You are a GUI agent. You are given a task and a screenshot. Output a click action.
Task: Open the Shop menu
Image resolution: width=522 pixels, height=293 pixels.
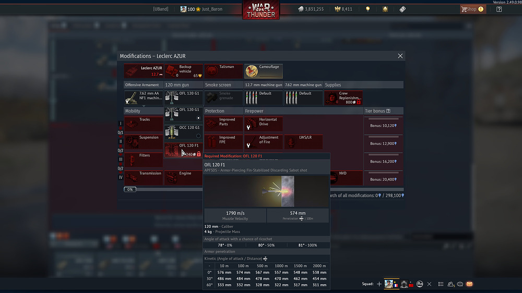471,9
